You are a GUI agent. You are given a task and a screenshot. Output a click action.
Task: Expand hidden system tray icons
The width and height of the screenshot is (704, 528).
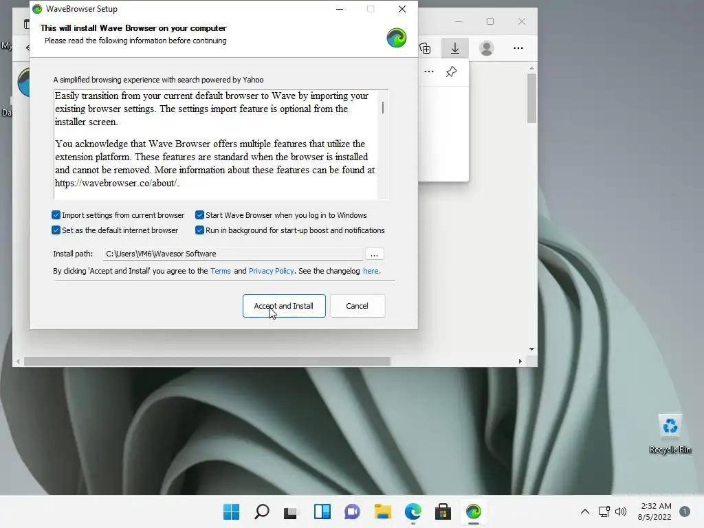(x=584, y=511)
